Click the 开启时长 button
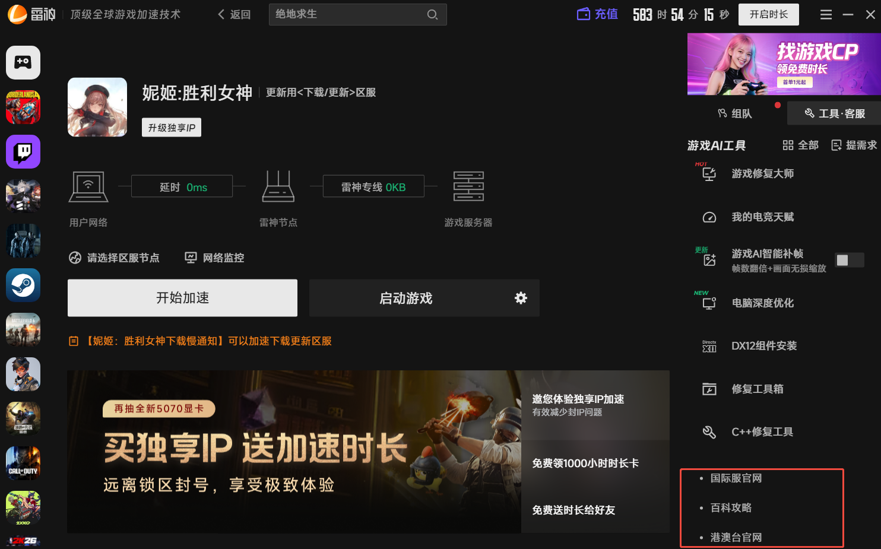 (x=768, y=15)
